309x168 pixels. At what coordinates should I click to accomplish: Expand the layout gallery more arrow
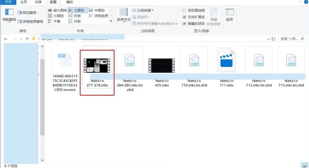click(x=111, y=21)
